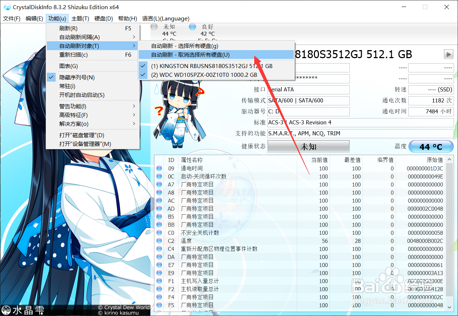This screenshot has height=316, width=458.
Task: Expand 自动刷新间隔(A) submenu
Action: 93,37
